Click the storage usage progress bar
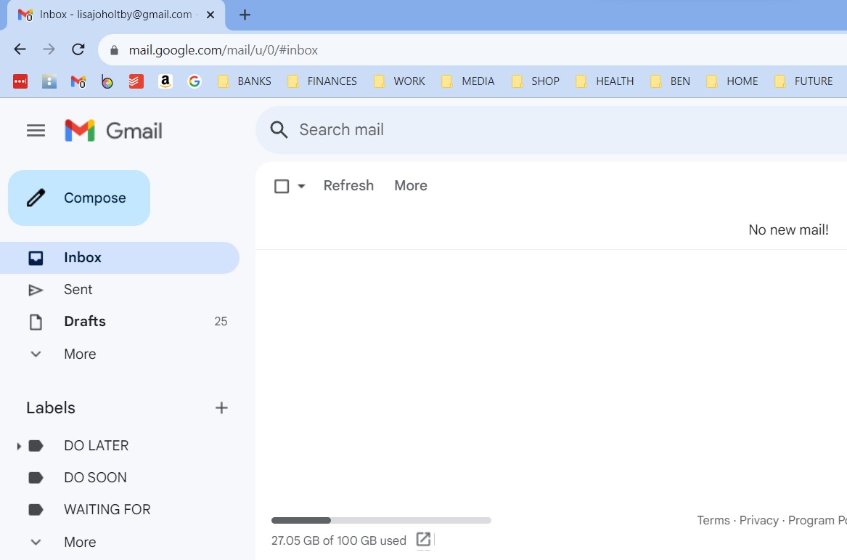 point(381,521)
